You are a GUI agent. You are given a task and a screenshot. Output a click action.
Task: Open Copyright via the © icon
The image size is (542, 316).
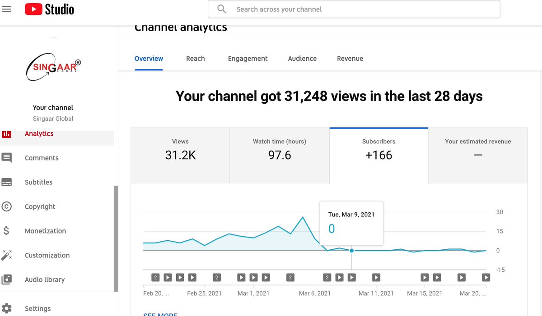pyautogui.click(x=6, y=206)
